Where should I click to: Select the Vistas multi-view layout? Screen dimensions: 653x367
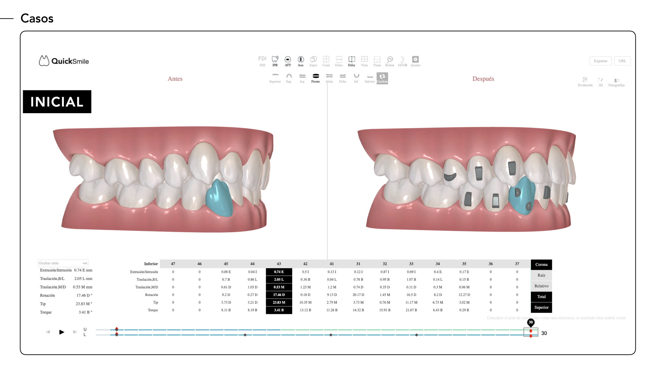point(377,61)
